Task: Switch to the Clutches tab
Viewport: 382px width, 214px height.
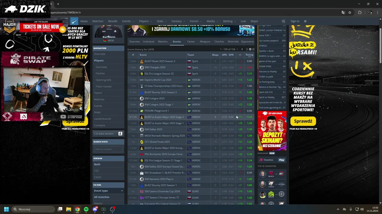Action: click(219, 42)
